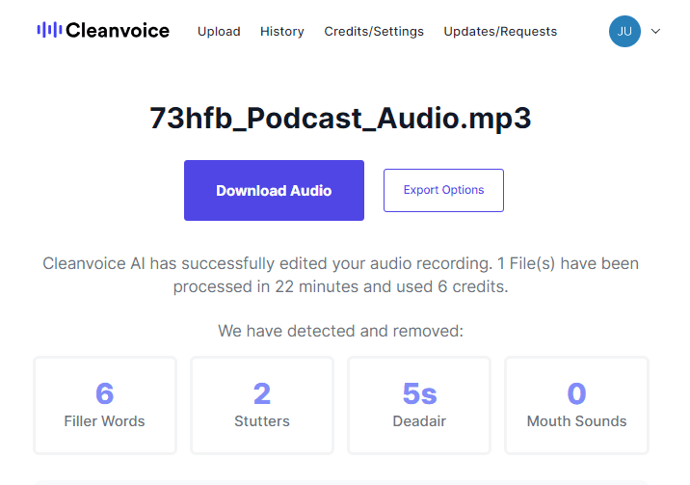Click the Stutters count 2
The width and height of the screenshot is (690, 485).
[x=262, y=393]
